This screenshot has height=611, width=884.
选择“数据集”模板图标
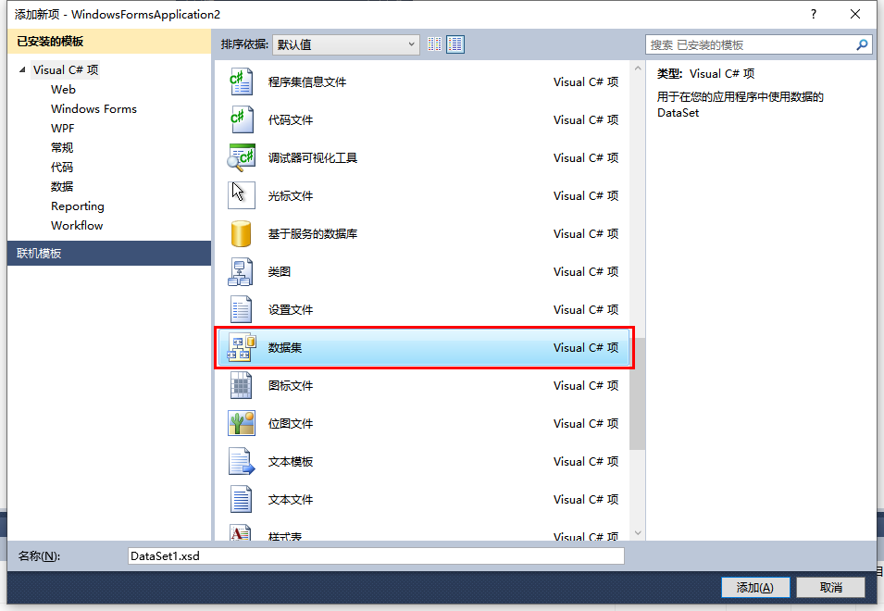tap(241, 347)
